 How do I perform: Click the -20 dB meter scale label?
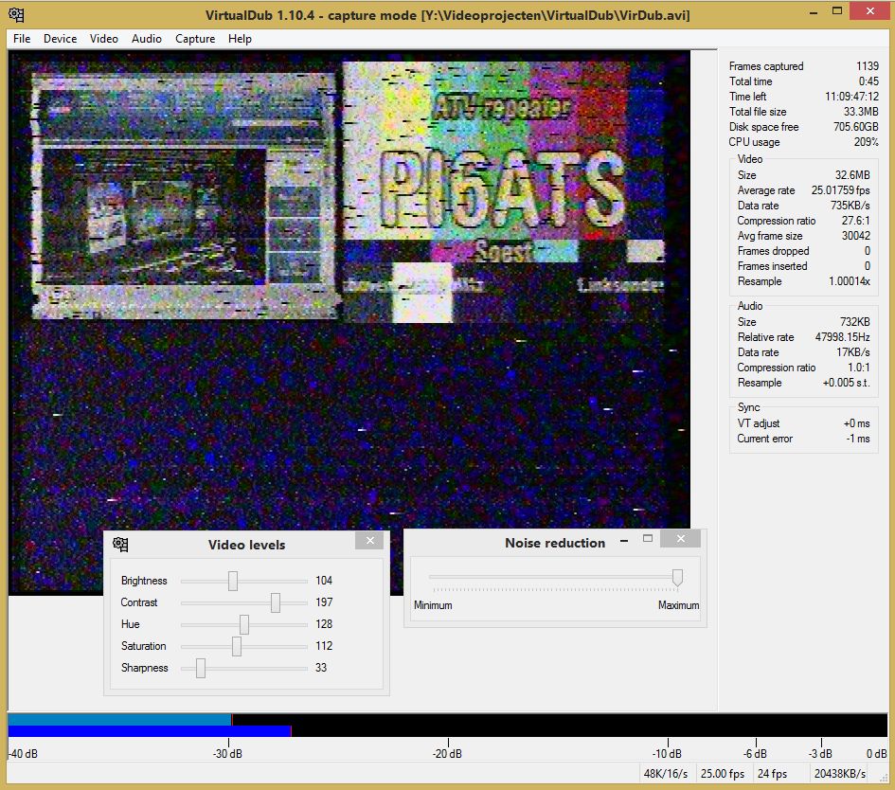(x=447, y=754)
